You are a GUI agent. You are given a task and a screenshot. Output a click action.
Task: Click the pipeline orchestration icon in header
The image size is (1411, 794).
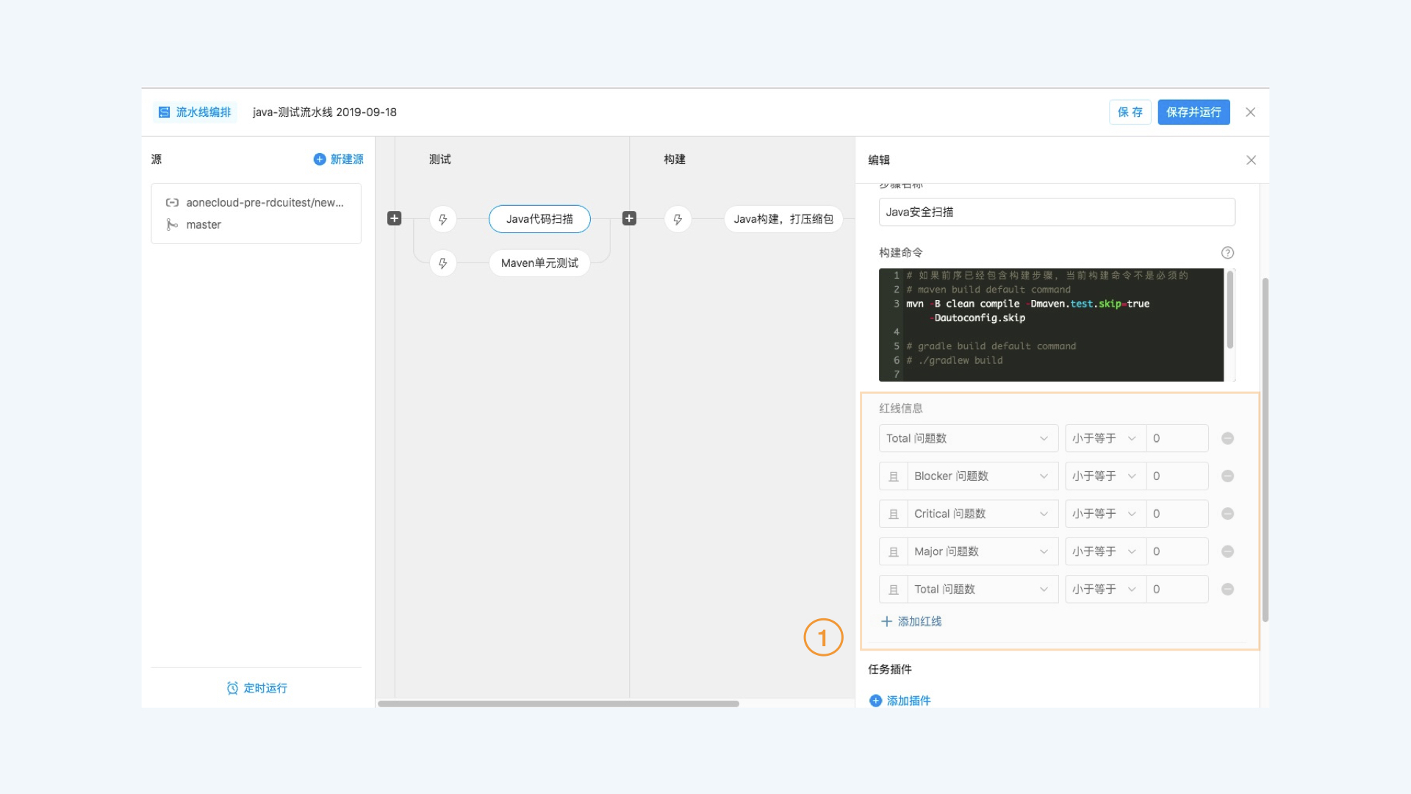[x=164, y=112]
